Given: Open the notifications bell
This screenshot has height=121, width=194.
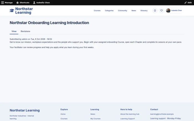Looking at the screenshot, I should click(x=155, y=10).
